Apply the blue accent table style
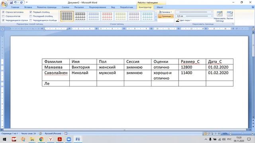The height and width of the screenshot is (143, 255). (94, 16)
